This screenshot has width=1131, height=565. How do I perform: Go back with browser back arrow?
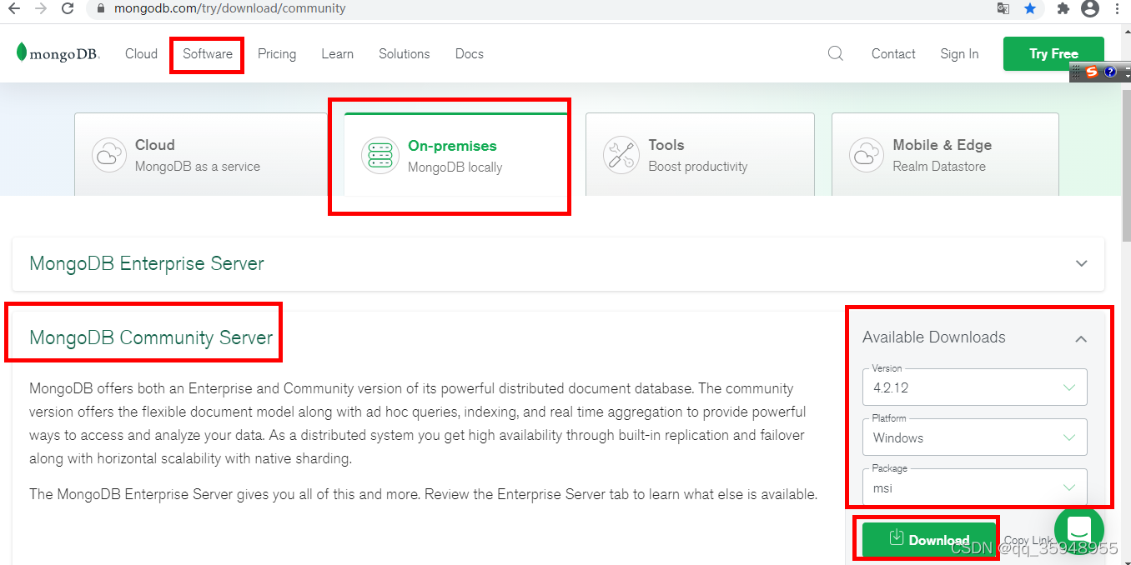(13, 8)
